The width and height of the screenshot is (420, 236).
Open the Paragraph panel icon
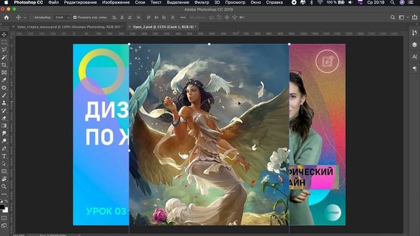414,69
